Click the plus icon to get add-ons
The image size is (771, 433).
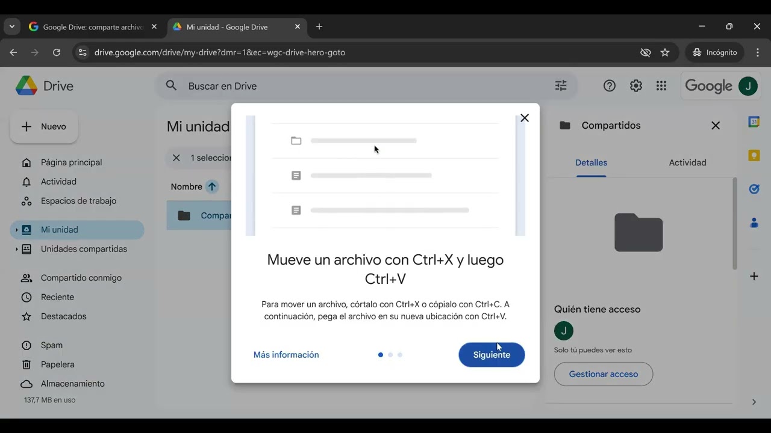[x=754, y=276]
